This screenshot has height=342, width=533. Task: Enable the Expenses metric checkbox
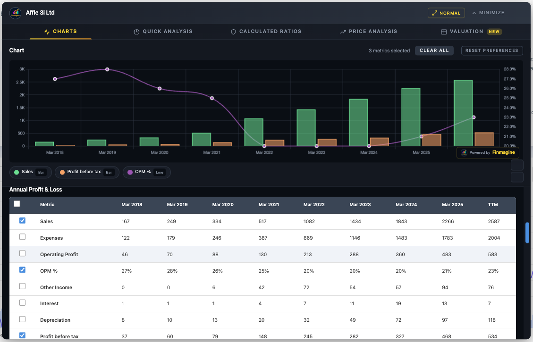pos(22,237)
